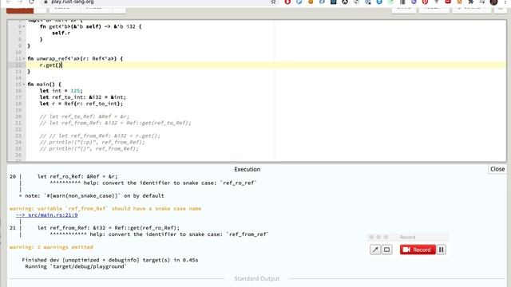Screen dimensions: 511x287
Task: Place cursor on 'r.get()' line
Action: tap(50, 65)
